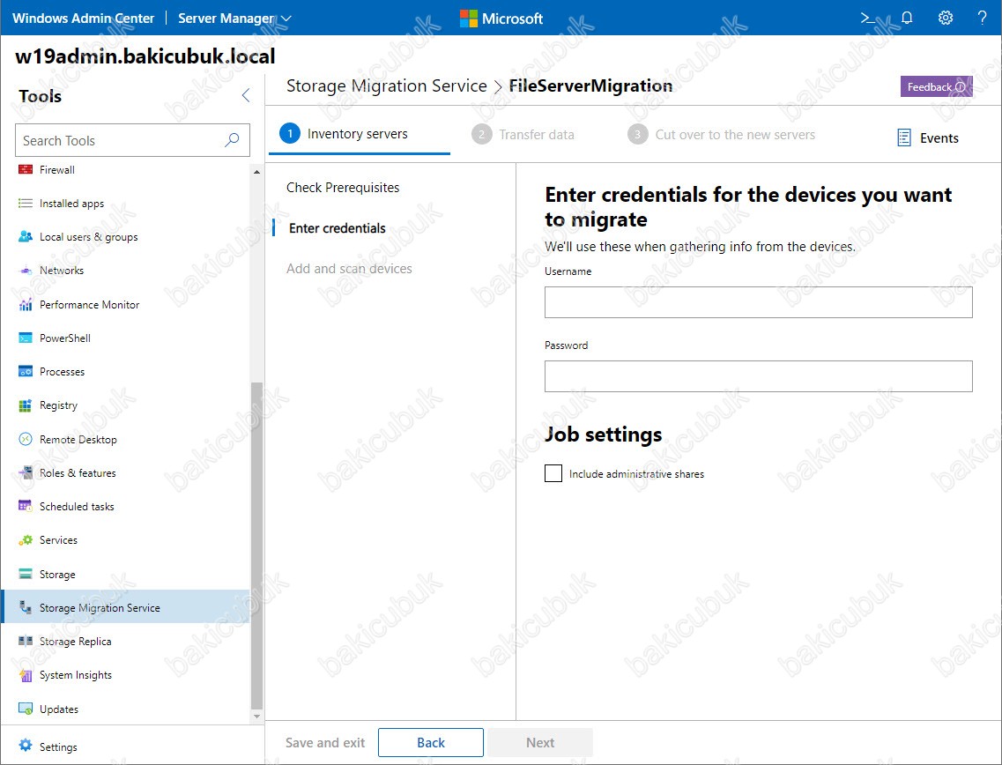Enable Include administrative shares checkbox

tap(553, 473)
